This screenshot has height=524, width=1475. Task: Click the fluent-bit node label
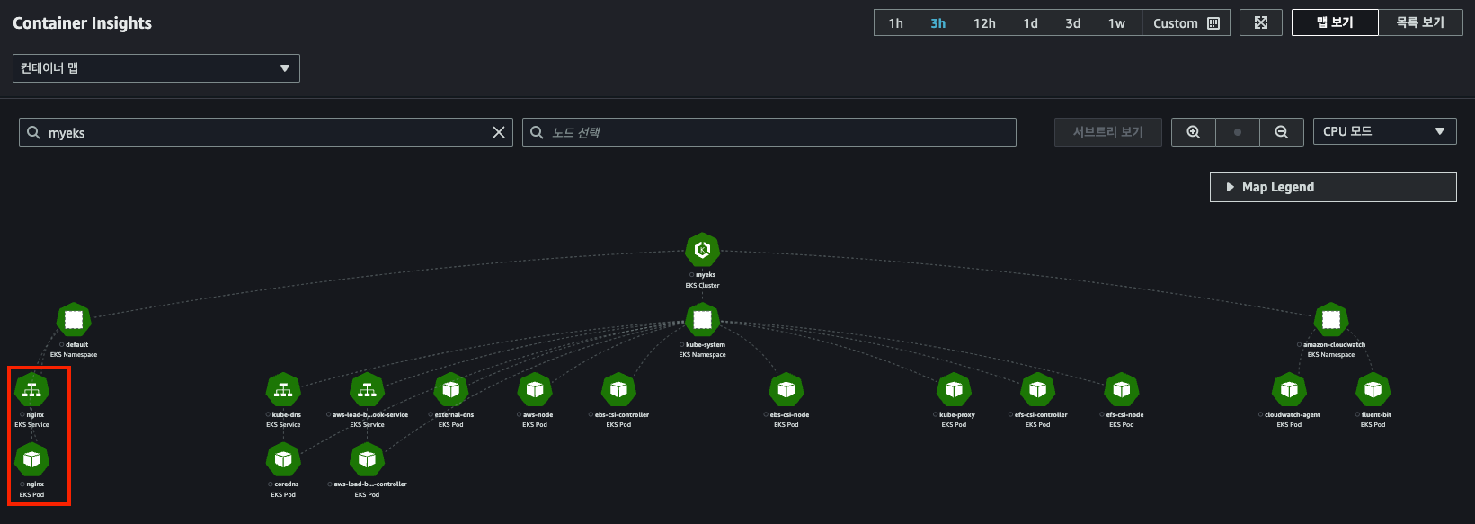1376,414
